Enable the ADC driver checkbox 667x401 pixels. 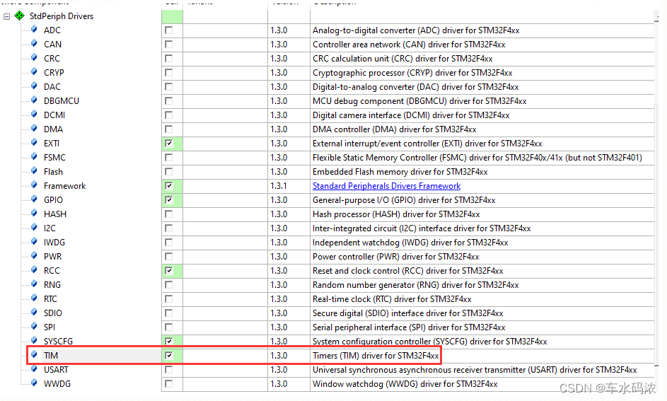pos(169,30)
